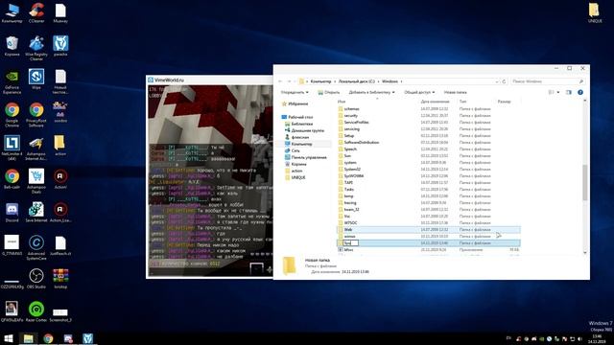Viewport: 614px width, 345px height.
Task: Open the paradox desktop shortcut
Action: pos(60,46)
